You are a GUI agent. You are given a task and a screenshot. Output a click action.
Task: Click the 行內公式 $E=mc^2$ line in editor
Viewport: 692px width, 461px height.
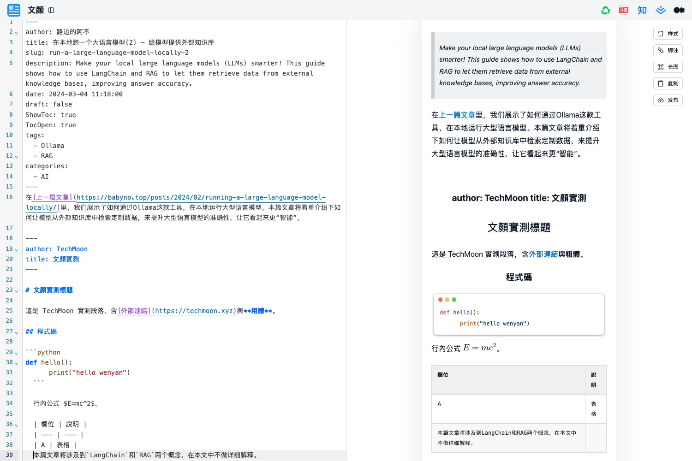click(66, 403)
